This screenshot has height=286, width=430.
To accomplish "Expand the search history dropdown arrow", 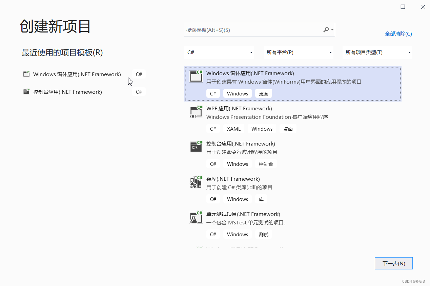I will (x=332, y=30).
